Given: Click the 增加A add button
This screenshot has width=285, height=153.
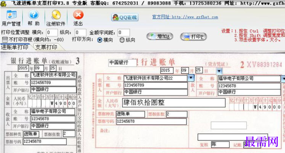Looking at the screenshot, I should tap(160, 37).
